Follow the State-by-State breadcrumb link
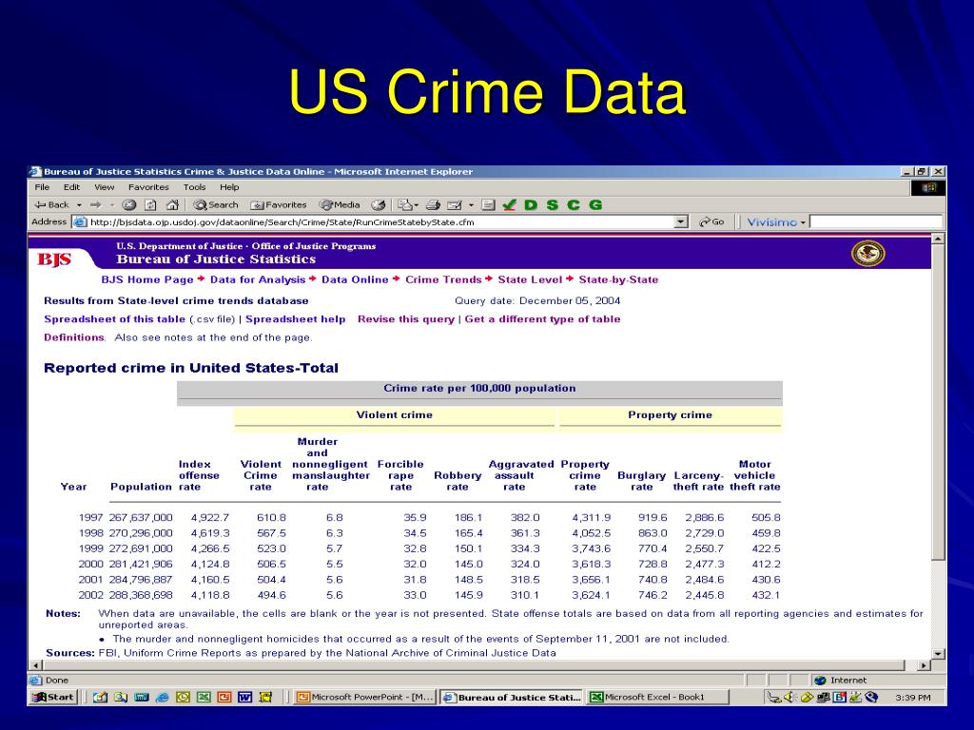Image resolution: width=974 pixels, height=730 pixels. coord(618,279)
